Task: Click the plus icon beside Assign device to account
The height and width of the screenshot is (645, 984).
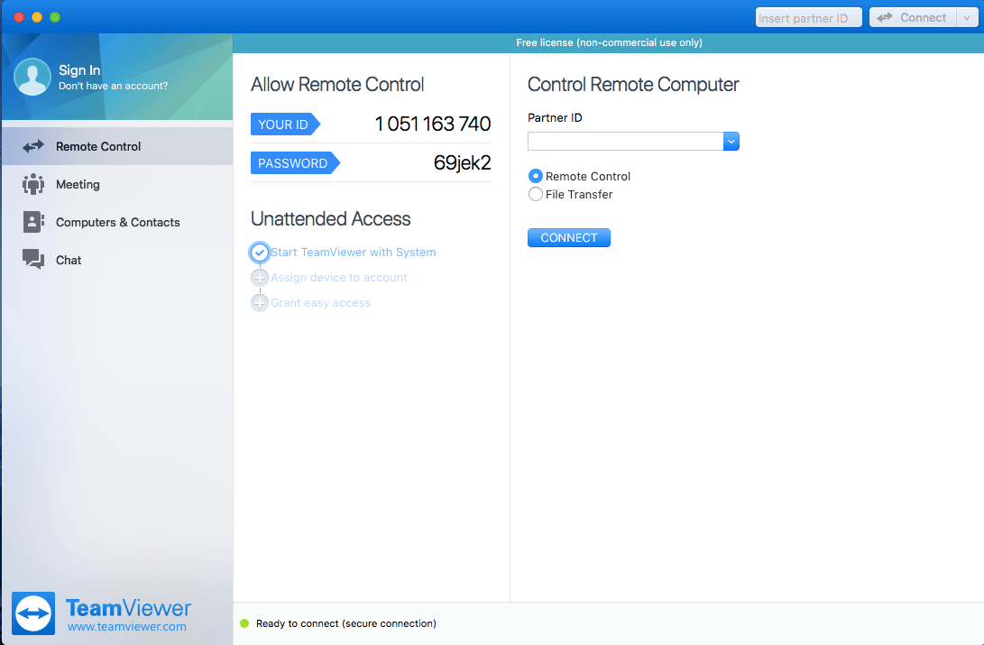Action: pyautogui.click(x=260, y=278)
